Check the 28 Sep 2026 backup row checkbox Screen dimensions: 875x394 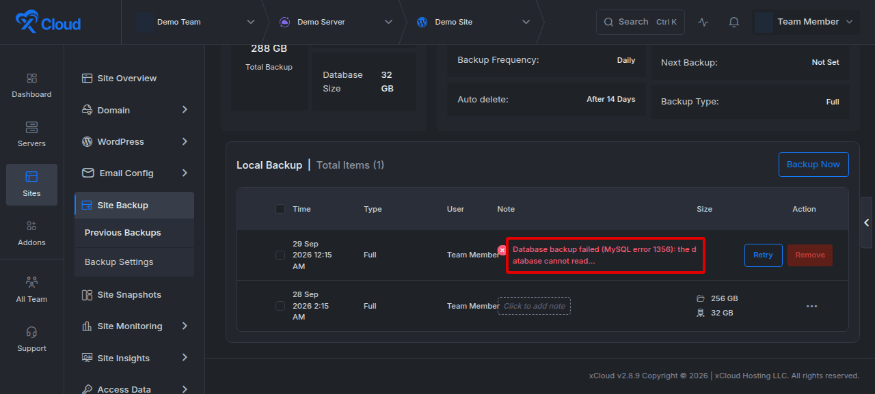coord(280,306)
